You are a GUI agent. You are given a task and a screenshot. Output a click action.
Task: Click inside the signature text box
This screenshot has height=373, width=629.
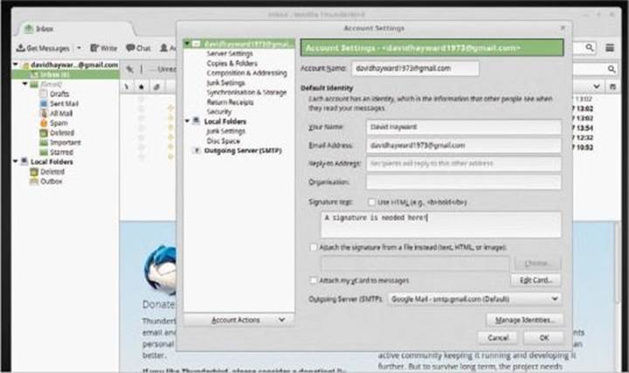(x=441, y=224)
